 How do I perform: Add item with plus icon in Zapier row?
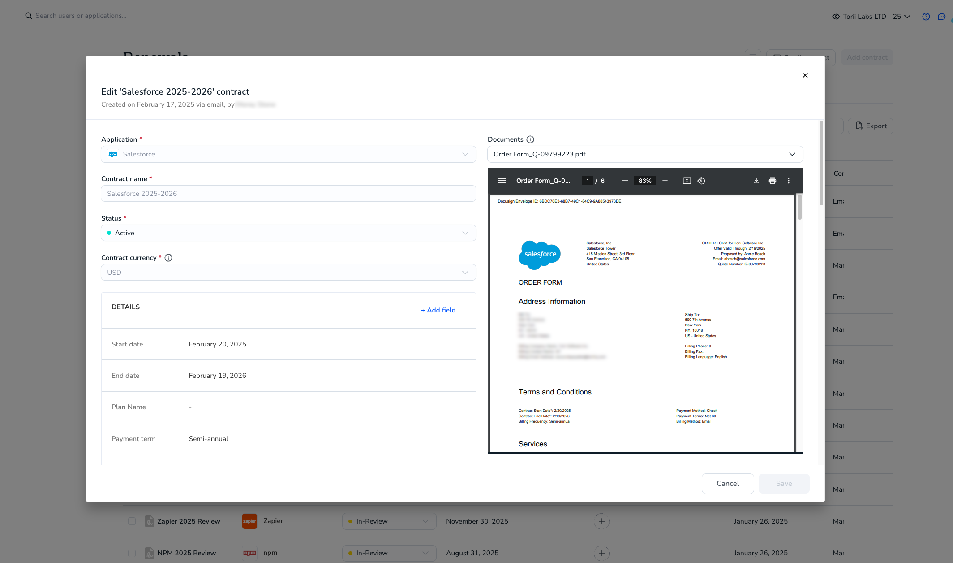(x=602, y=521)
